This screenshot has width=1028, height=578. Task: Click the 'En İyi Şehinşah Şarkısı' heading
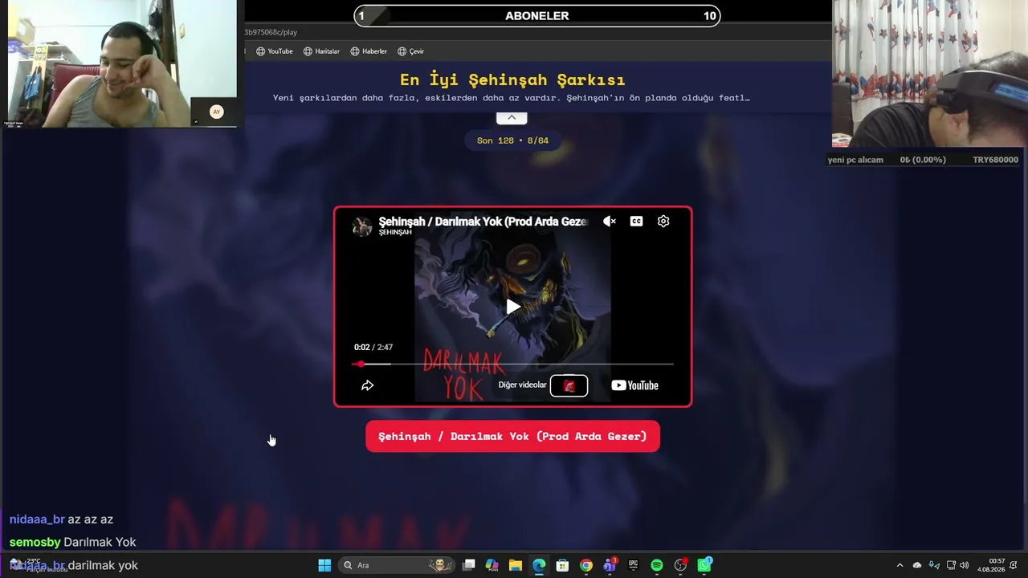click(x=512, y=79)
